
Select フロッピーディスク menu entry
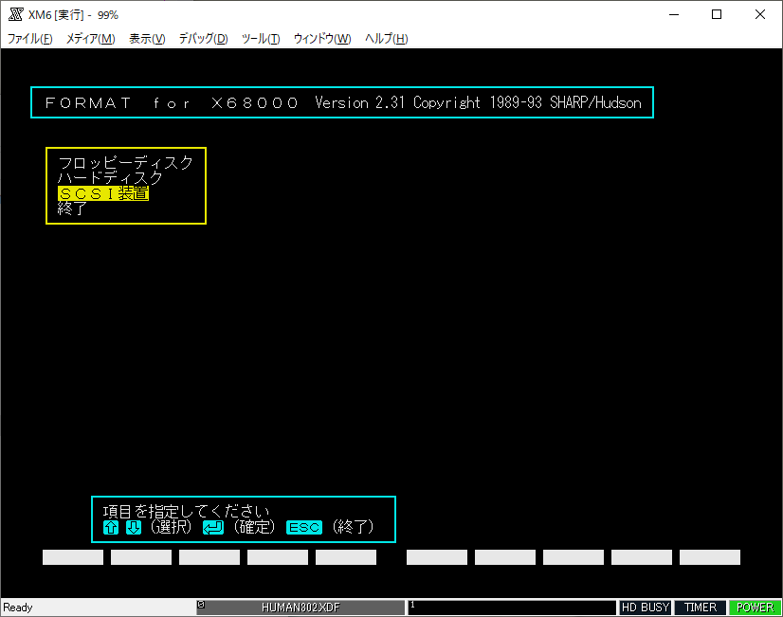(x=125, y=163)
